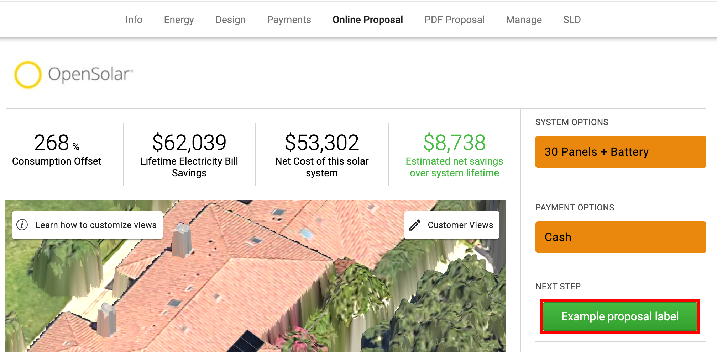Screen dimensions: 717x352
Task: Click the OpenSolar logo
Action: 74,75
